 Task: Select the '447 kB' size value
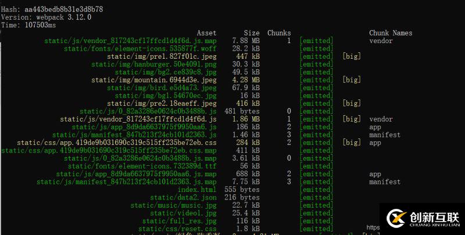pos(248,56)
